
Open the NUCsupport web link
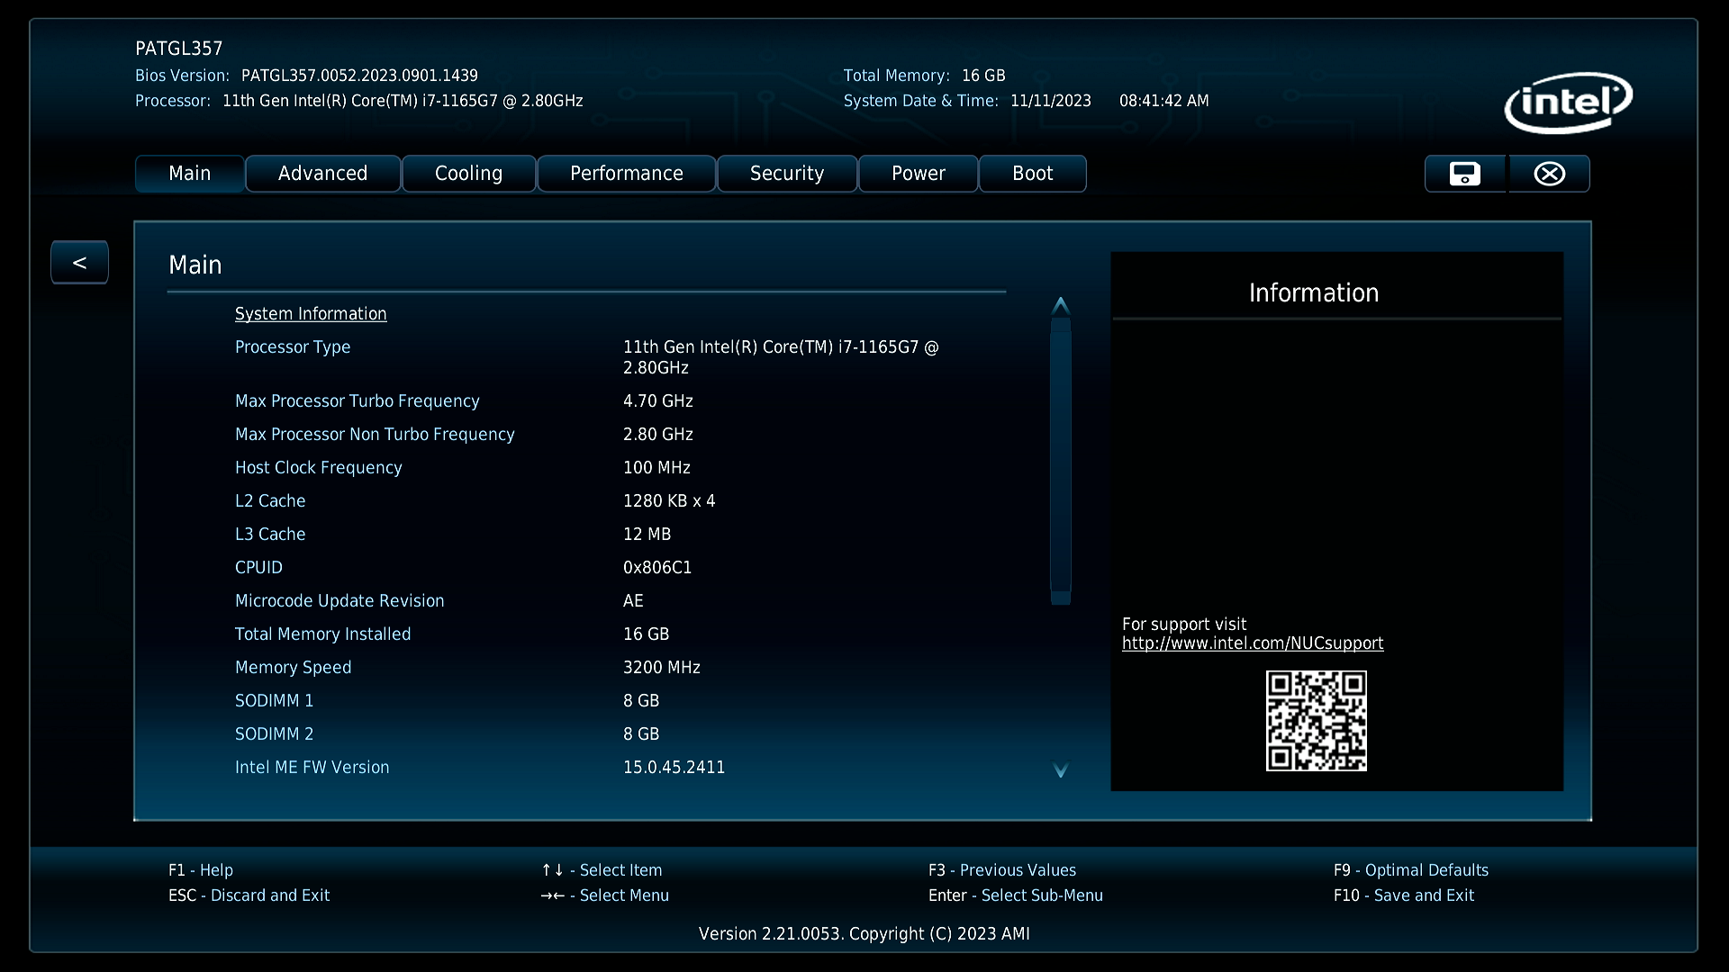pos(1252,643)
